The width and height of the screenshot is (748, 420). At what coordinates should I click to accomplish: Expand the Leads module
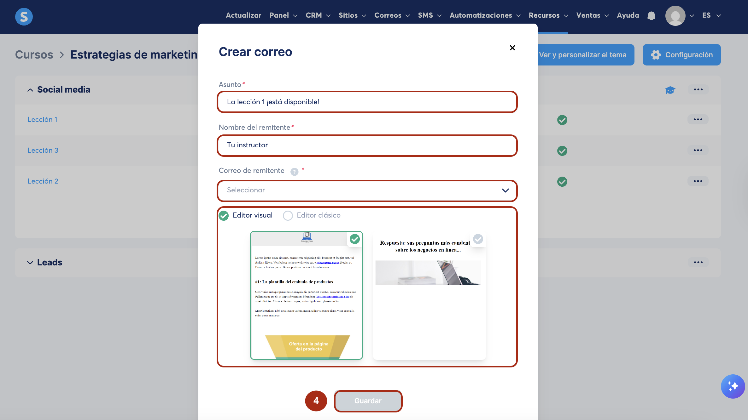coord(30,263)
